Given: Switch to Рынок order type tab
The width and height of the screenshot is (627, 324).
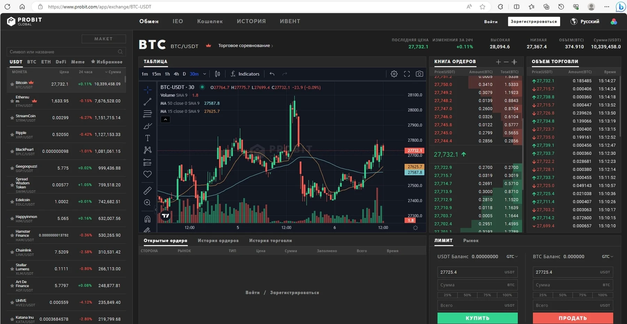Looking at the screenshot, I should pyautogui.click(x=471, y=240).
